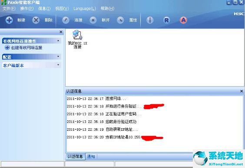245x168 pixels.
Task: Close the 认证信息 log panel
Action: (x=242, y=91)
